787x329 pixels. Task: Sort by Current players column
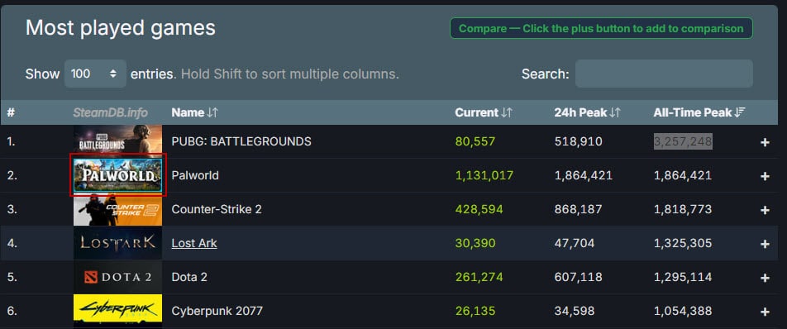pos(484,113)
